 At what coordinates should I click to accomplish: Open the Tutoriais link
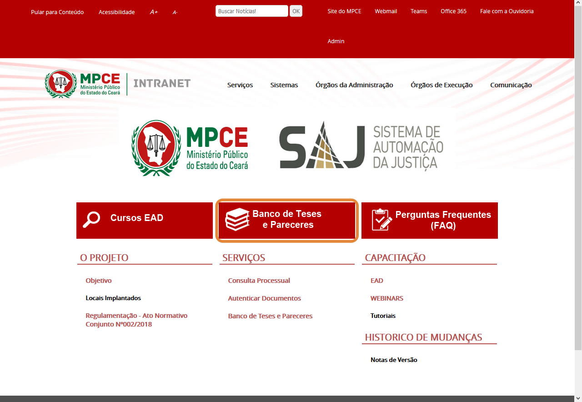[x=383, y=316]
